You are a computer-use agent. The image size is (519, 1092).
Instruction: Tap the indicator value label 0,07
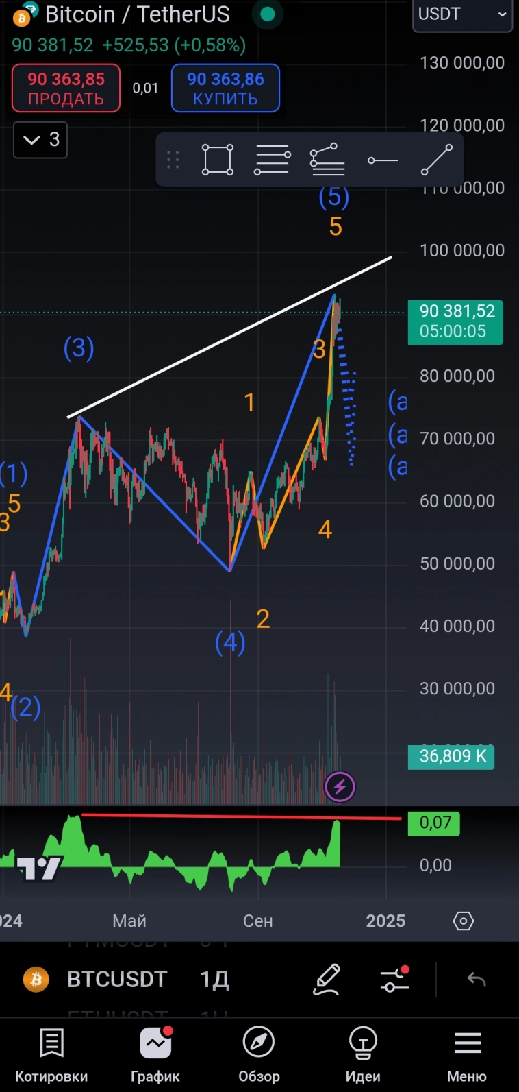(x=433, y=823)
